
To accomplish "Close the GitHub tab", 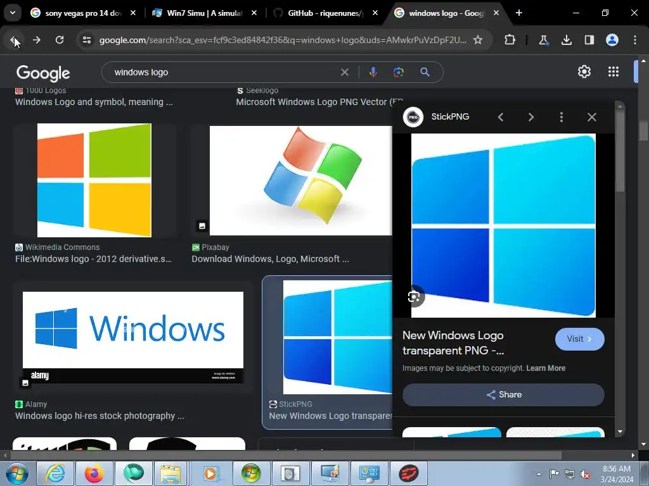I will (x=375, y=13).
